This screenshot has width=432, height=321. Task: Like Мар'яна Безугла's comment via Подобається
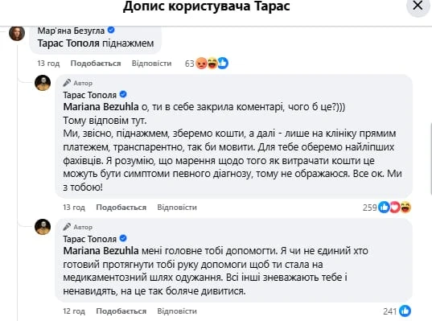[96, 64]
